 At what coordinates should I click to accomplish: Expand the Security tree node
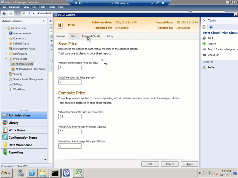(6, 74)
